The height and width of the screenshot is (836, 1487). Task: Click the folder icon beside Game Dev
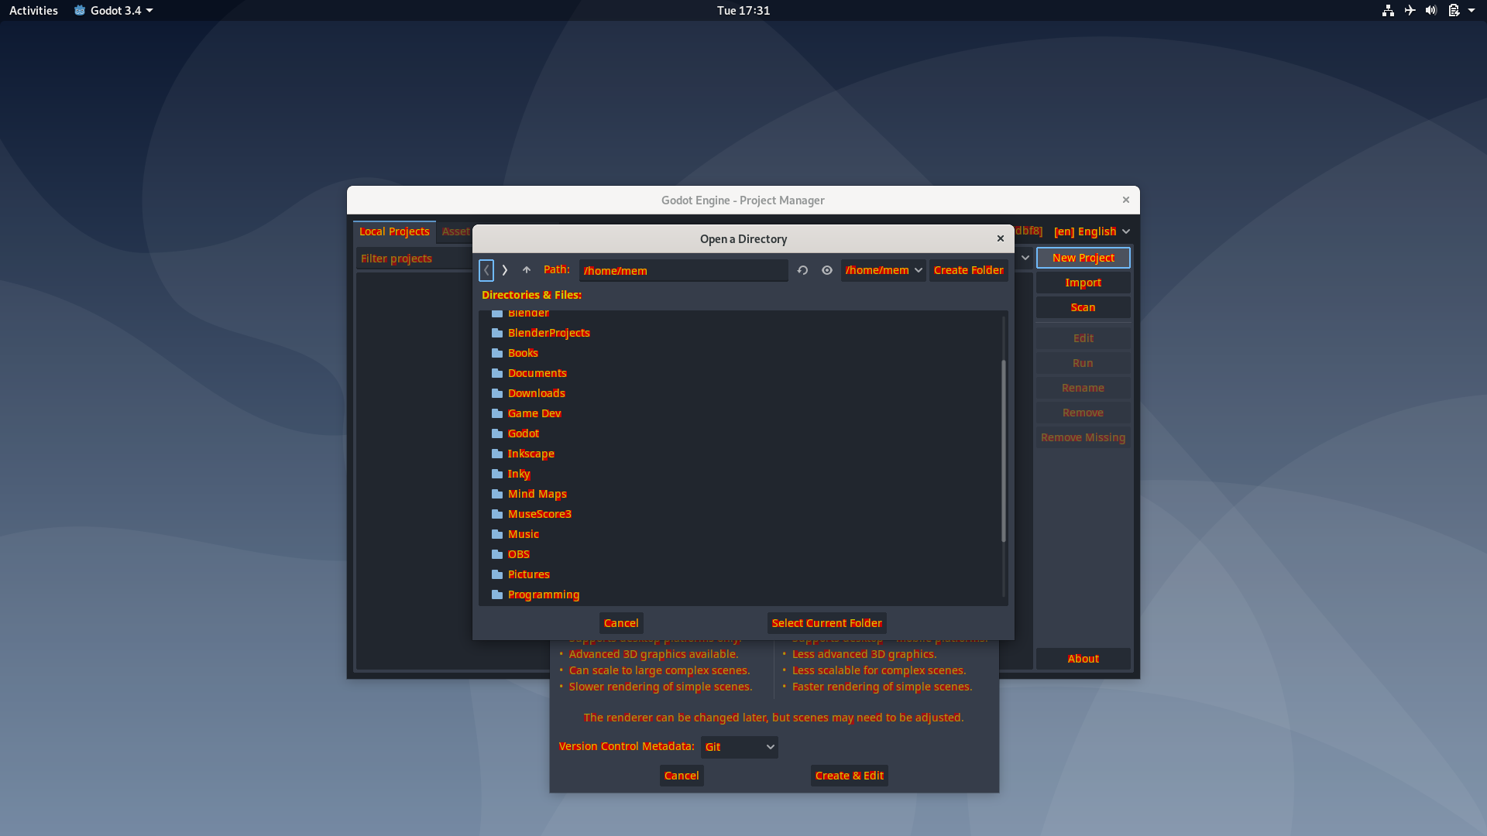tap(497, 413)
